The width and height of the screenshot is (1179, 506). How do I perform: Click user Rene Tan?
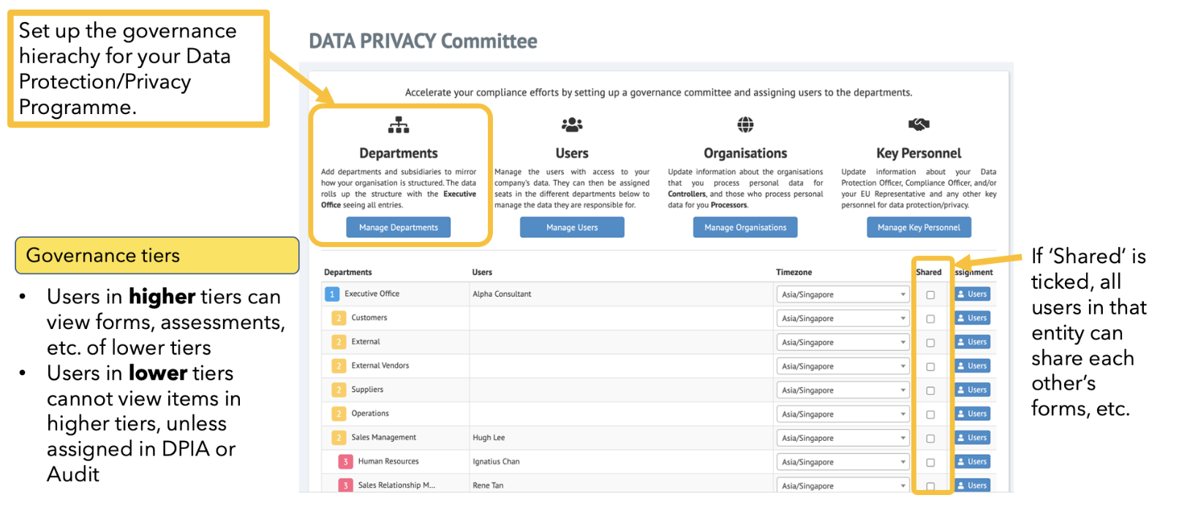point(488,486)
